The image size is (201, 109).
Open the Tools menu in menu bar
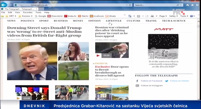38,12
